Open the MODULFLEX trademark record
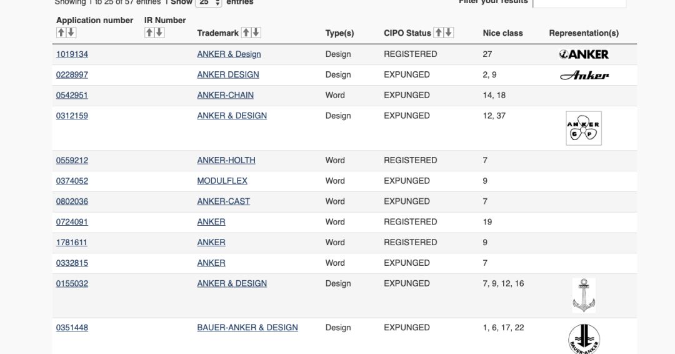Image resolution: width=675 pixels, height=354 pixels. [222, 181]
